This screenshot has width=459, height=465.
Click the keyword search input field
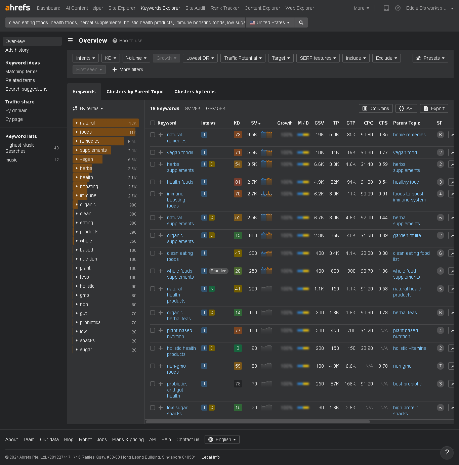click(x=125, y=22)
